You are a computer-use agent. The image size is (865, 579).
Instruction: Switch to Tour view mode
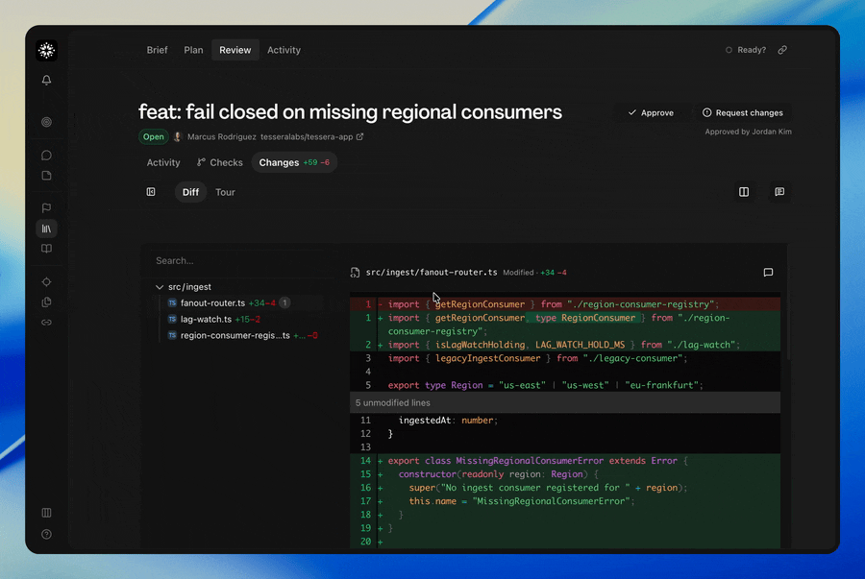[x=225, y=192]
